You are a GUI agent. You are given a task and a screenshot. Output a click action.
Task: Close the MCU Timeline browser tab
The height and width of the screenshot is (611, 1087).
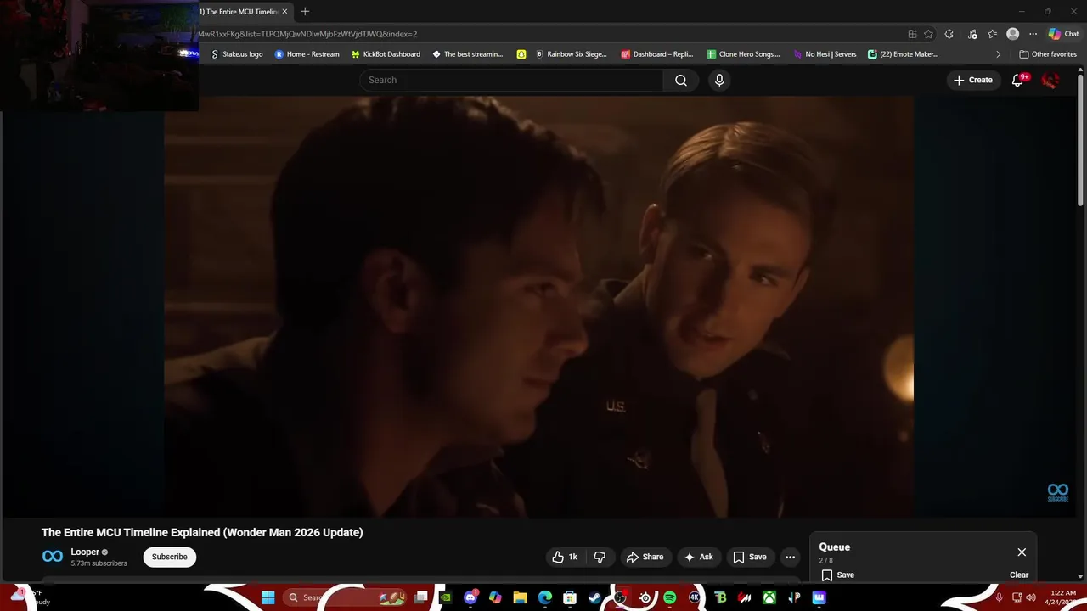(284, 12)
